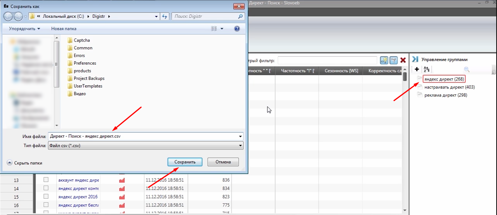497x215 pixels.
Task: Click the keyword table vertical scrollbar
Action: pos(405,139)
